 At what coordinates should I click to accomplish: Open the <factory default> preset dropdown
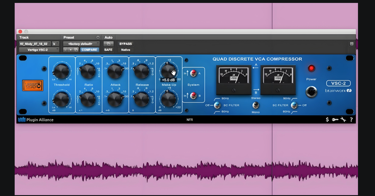tap(81, 44)
